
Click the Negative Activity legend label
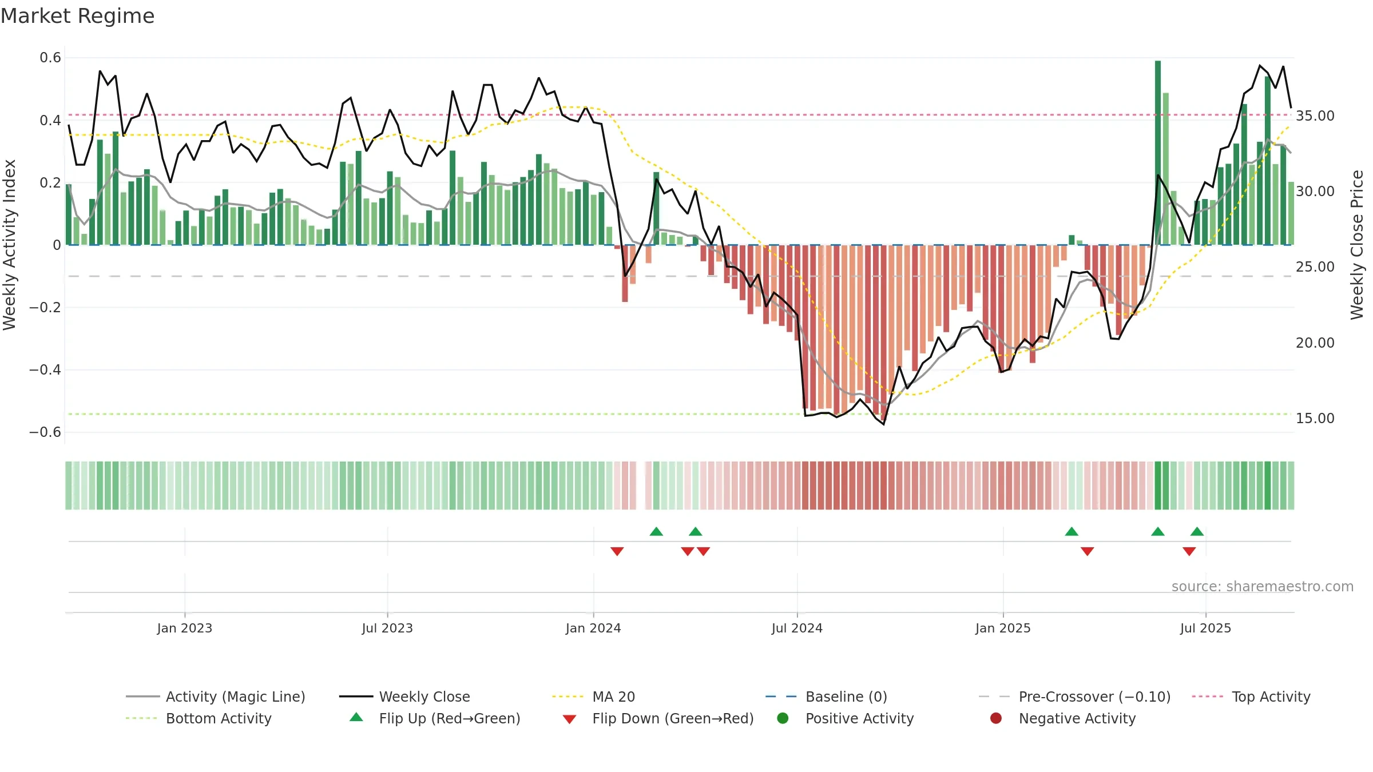pyautogui.click(x=1077, y=718)
